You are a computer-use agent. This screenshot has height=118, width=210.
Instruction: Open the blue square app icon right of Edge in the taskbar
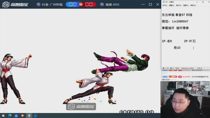coord(16,116)
